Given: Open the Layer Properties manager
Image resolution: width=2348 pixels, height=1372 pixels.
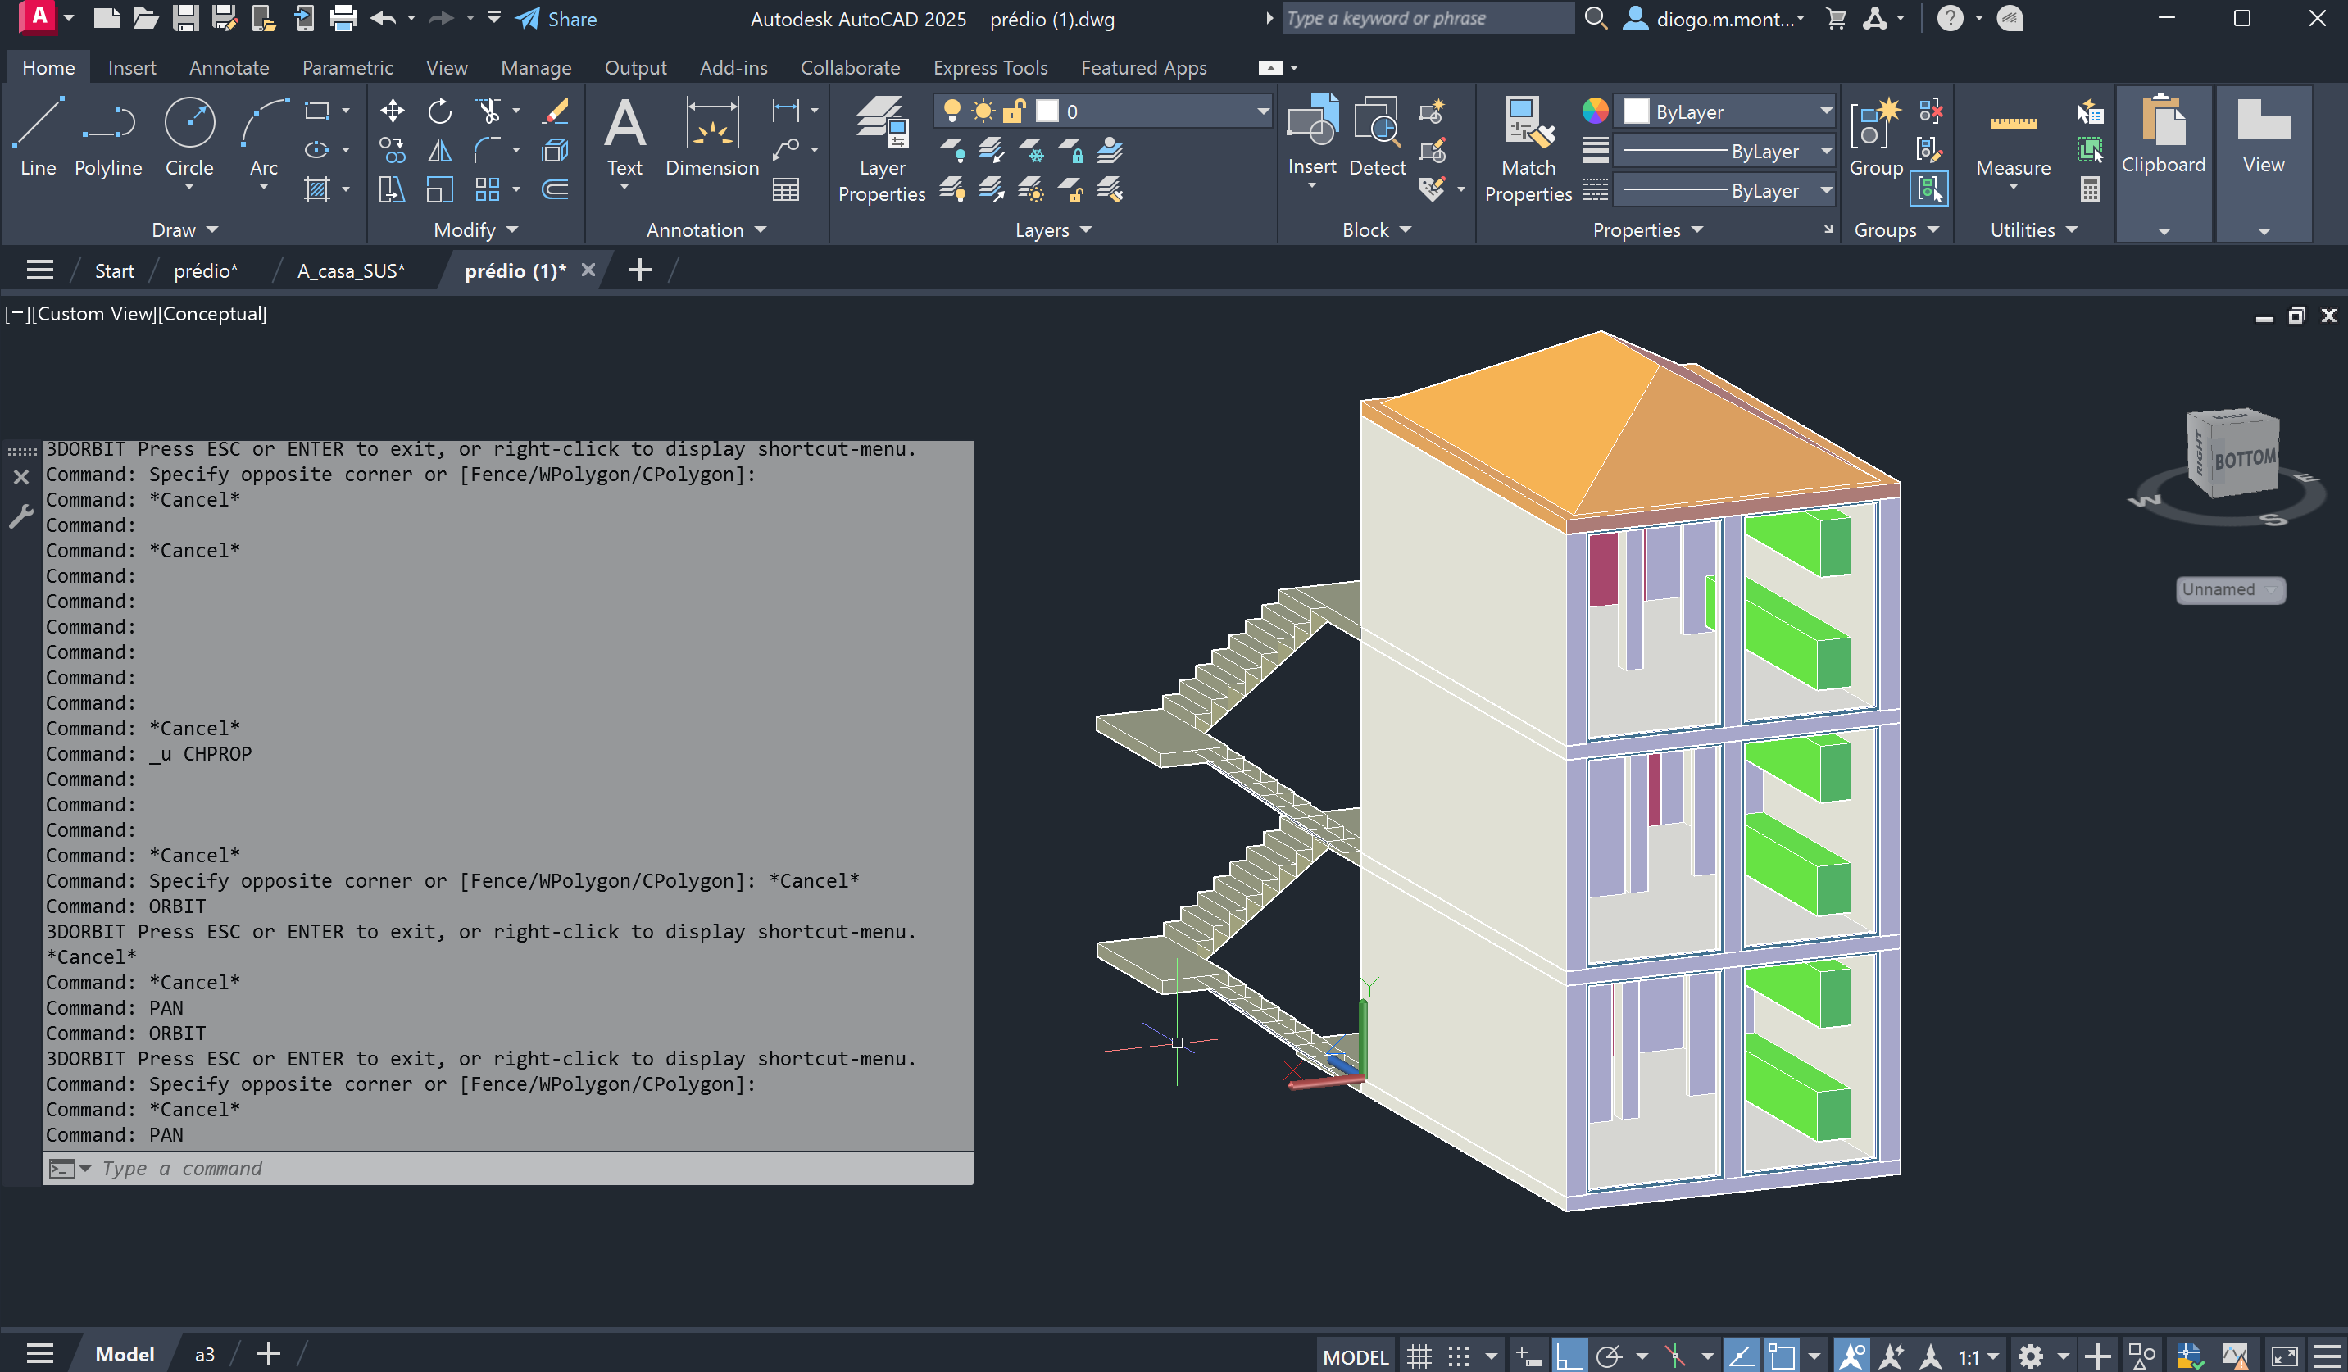Looking at the screenshot, I should pyautogui.click(x=880, y=149).
